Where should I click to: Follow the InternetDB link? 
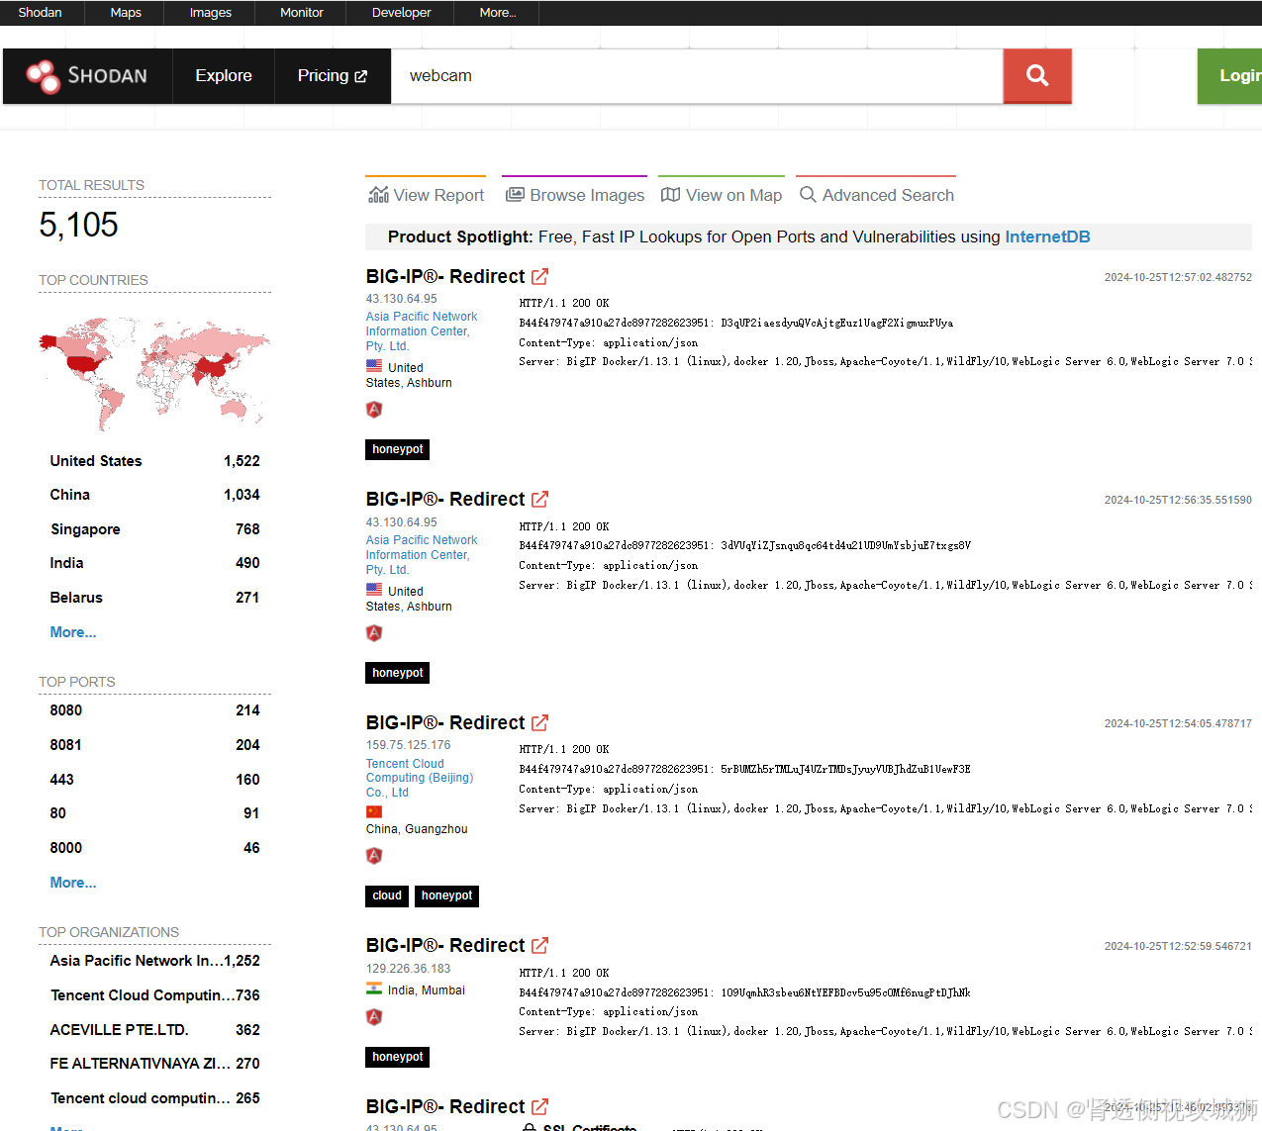(1047, 237)
